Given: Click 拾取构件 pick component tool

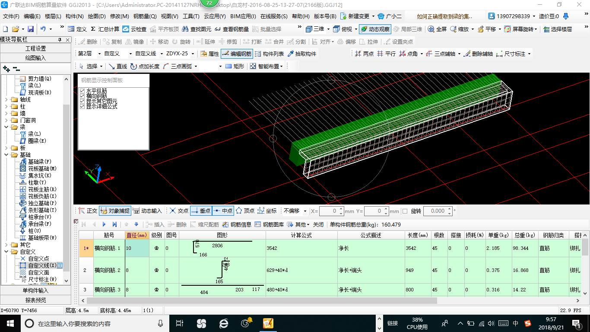Looking at the screenshot, I should [x=302, y=54].
